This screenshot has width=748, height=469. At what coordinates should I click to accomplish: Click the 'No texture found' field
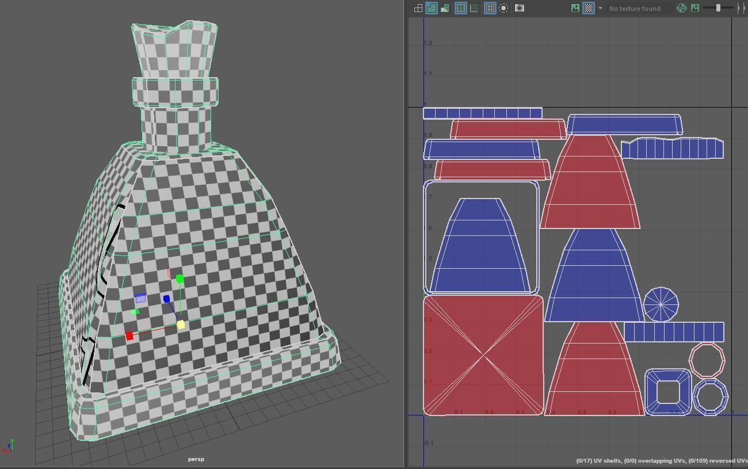pyautogui.click(x=639, y=9)
